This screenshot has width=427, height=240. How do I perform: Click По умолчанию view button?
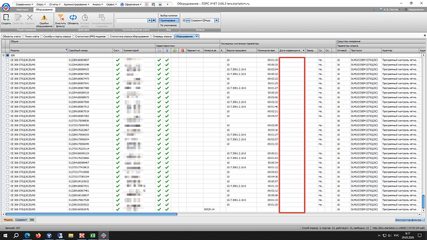(x=169, y=25)
